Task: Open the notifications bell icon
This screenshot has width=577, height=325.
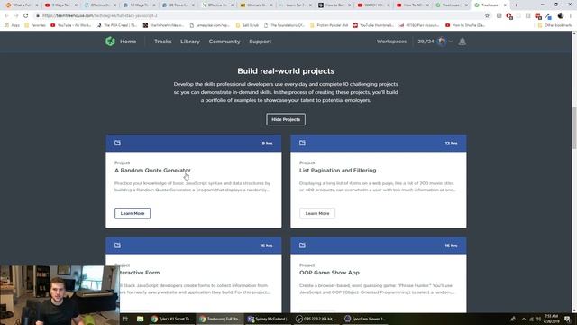Action: (463, 42)
